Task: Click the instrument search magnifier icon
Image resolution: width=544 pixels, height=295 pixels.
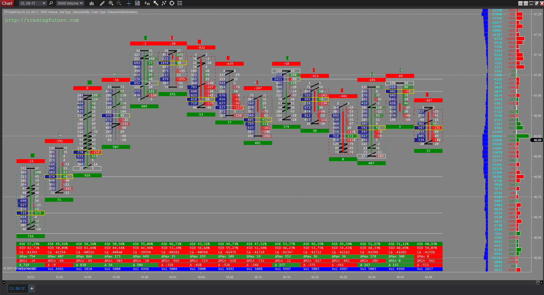Action: click(x=51, y=3)
